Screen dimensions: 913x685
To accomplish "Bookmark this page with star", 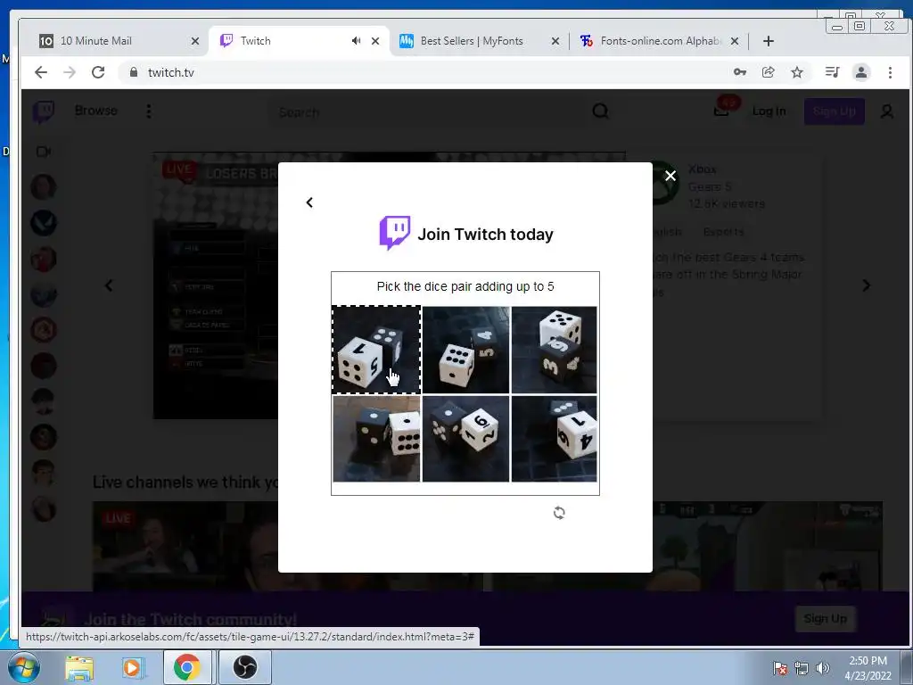I will point(796,72).
